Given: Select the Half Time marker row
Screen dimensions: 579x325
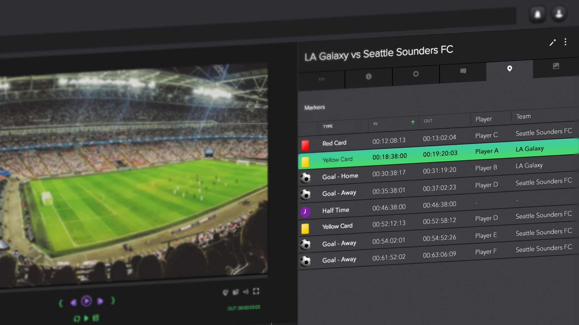Looking at the screenshot, I should 436,206.
